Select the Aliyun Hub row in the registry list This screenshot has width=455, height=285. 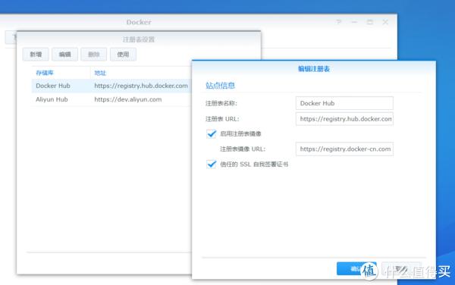[x=111, y=99]
